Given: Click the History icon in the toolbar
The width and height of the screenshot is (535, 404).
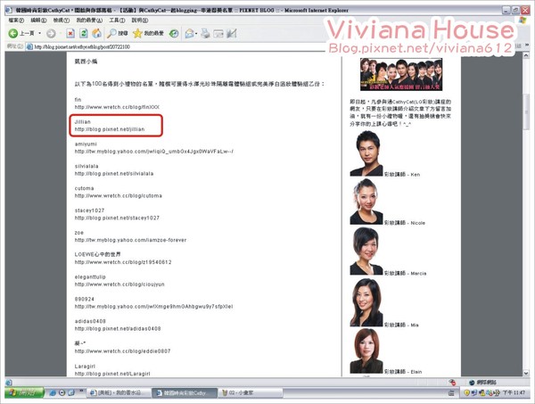Looking at the screenshot, I should pyautogui.click(x=174, y=33).
